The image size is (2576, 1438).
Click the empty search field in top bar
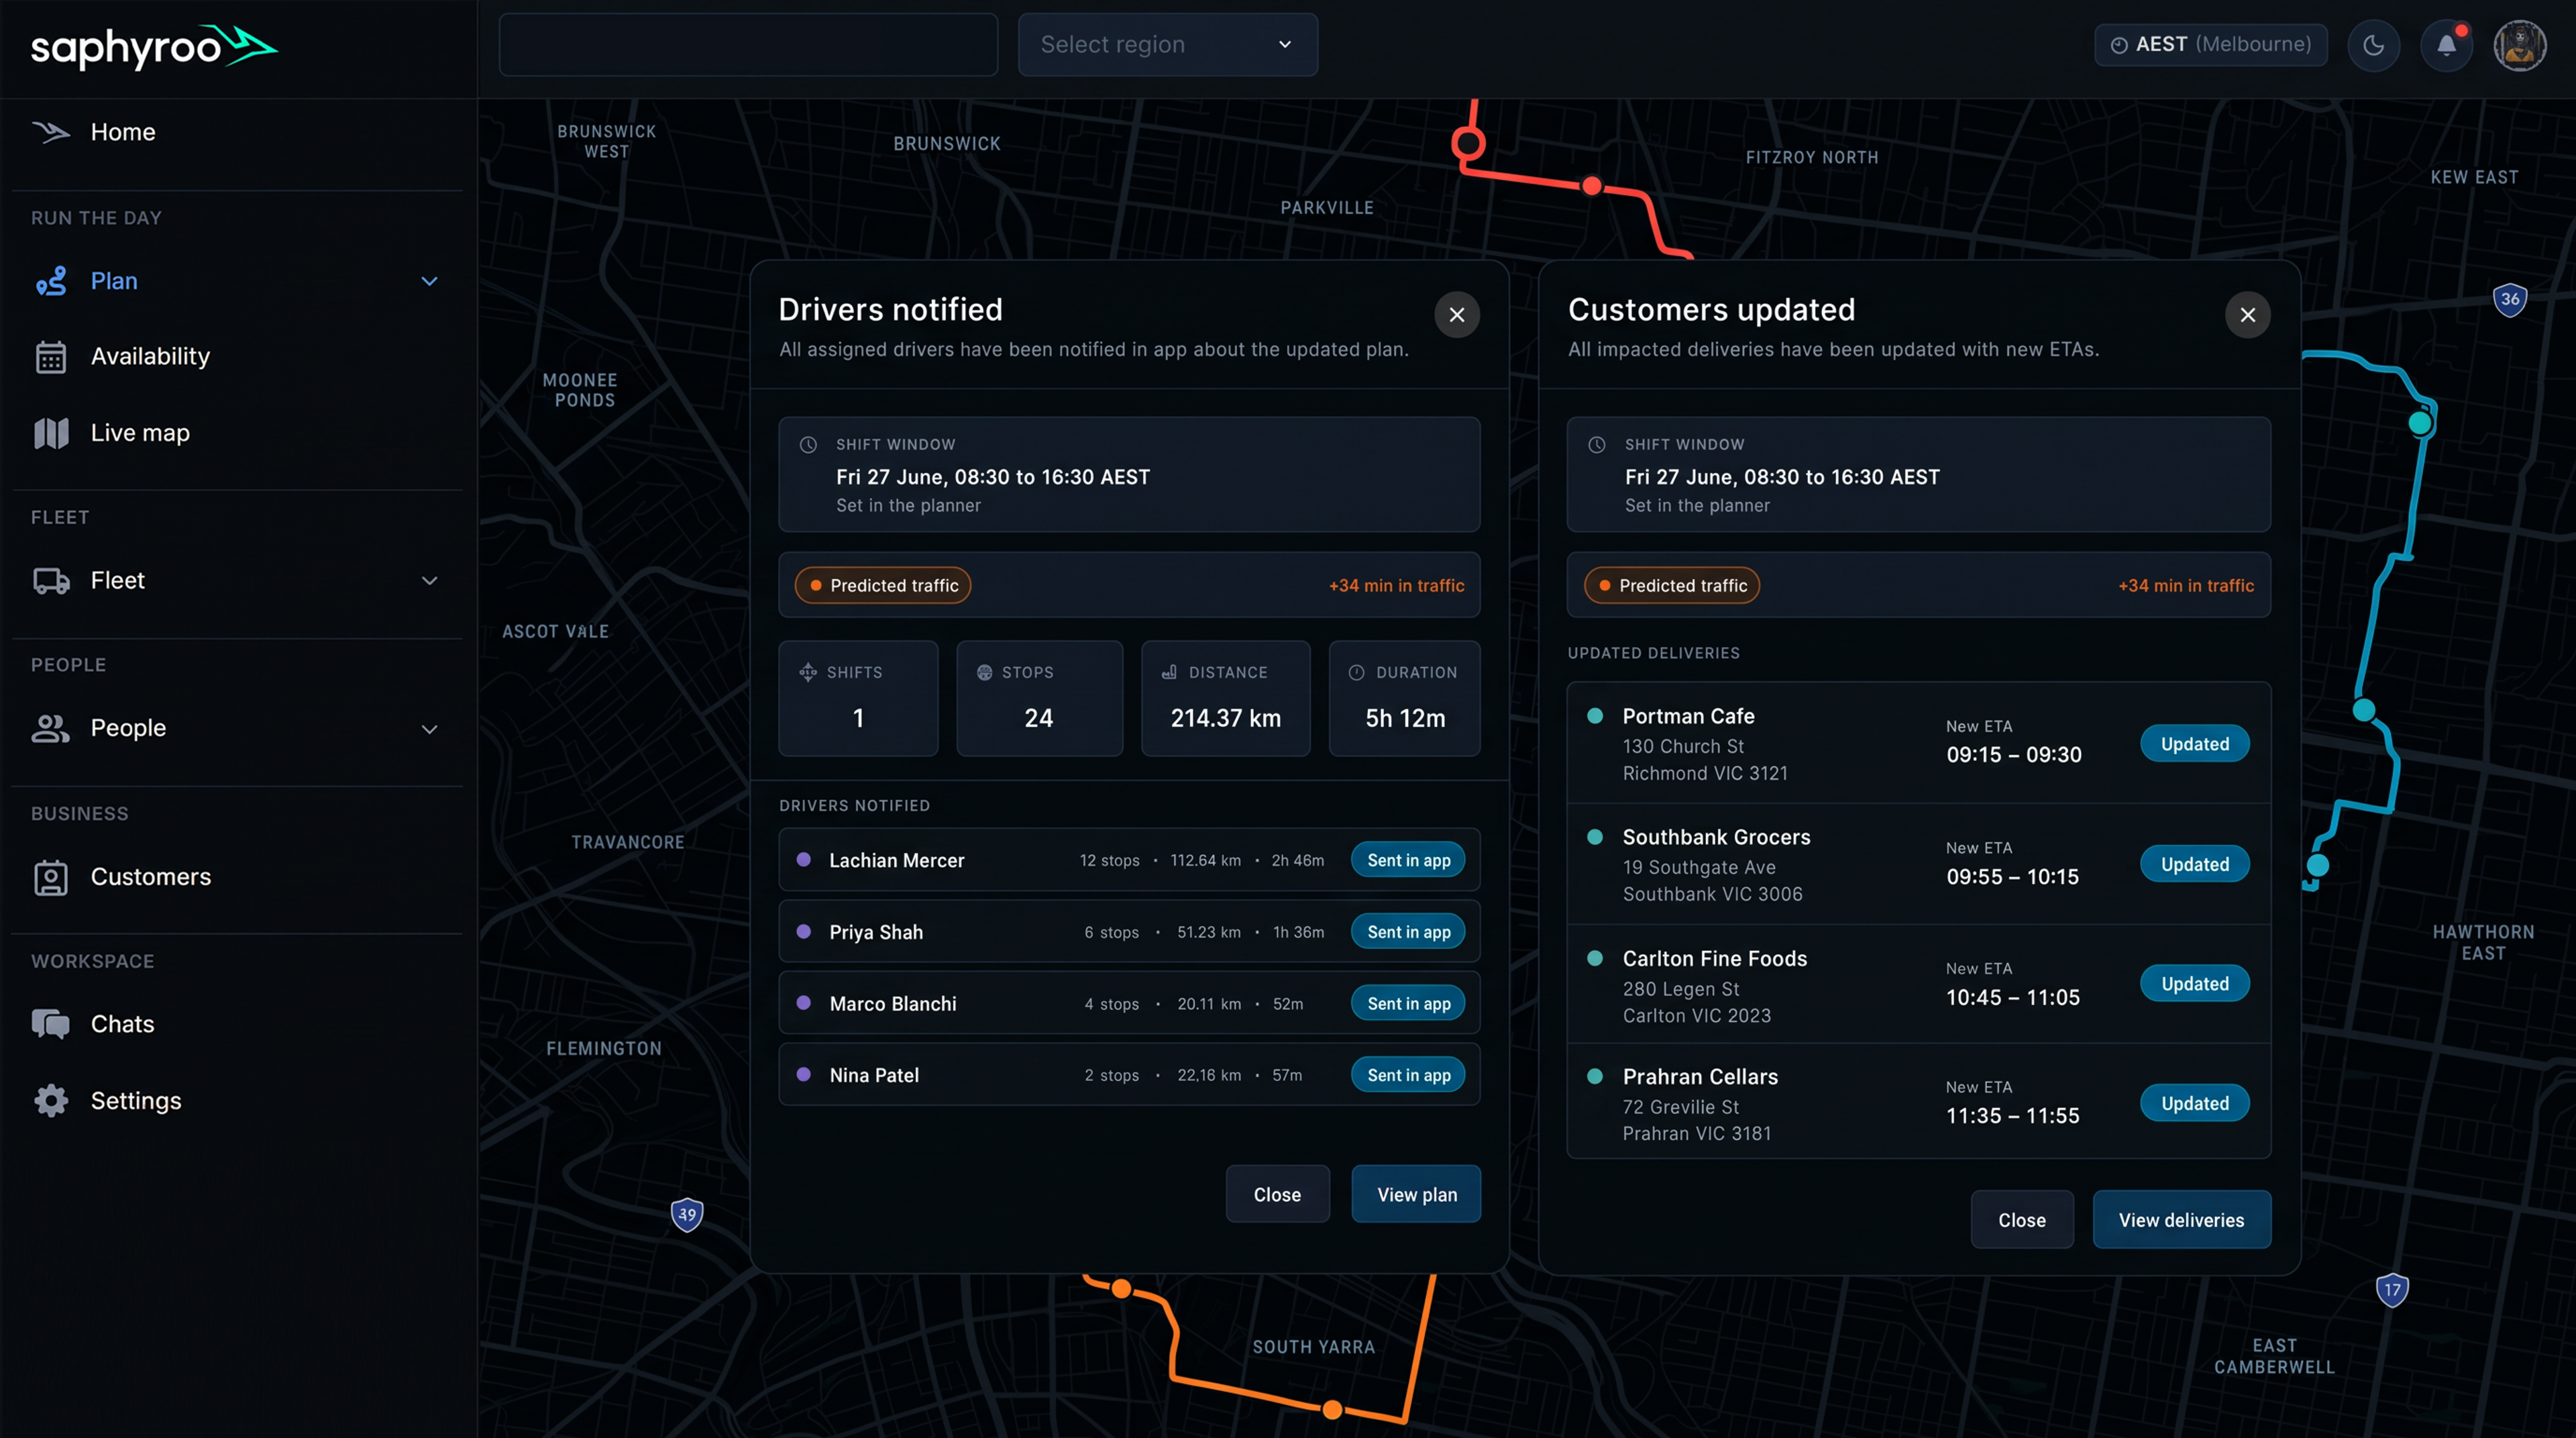point(748,45)
